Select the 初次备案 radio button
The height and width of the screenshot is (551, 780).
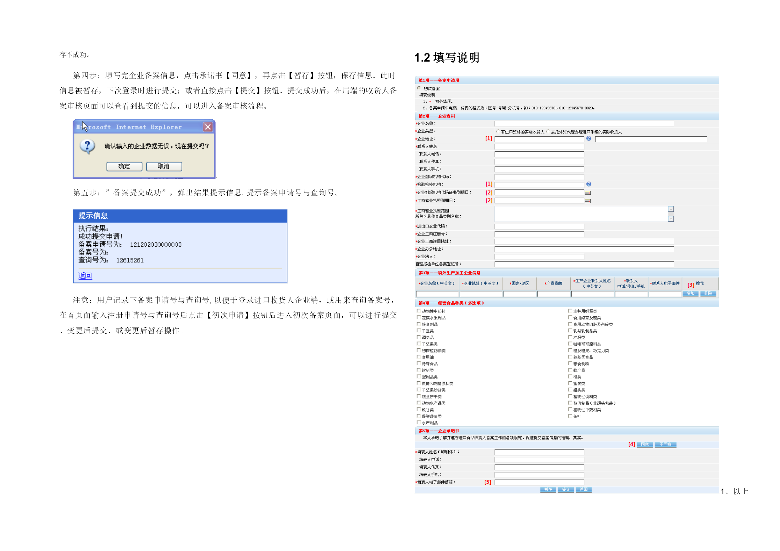(x=419, y=88)
